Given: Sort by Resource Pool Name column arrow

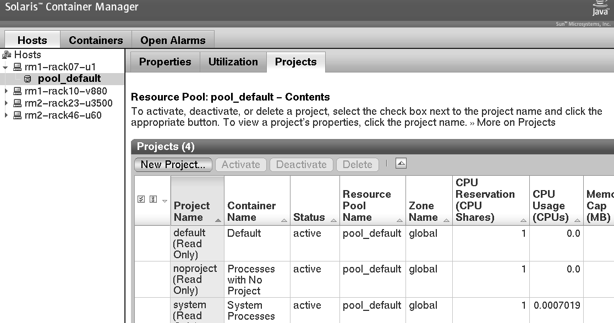Looking at the screenshot, I should point(399,220).
